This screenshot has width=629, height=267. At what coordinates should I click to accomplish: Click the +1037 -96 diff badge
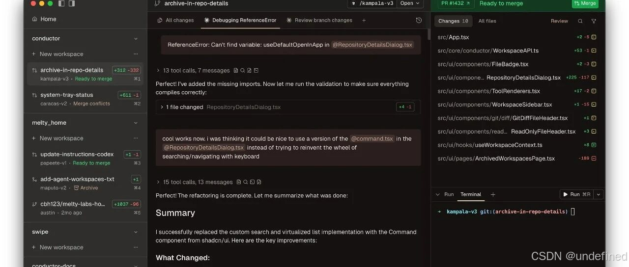(x=126, y=204)
